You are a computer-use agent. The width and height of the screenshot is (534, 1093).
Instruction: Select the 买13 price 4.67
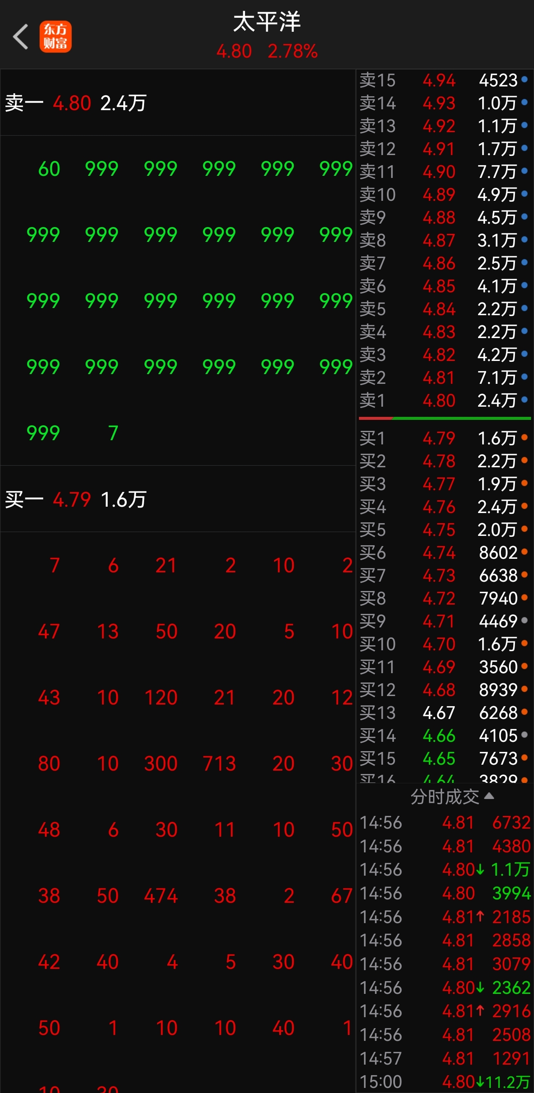click(x=439, y=713)
